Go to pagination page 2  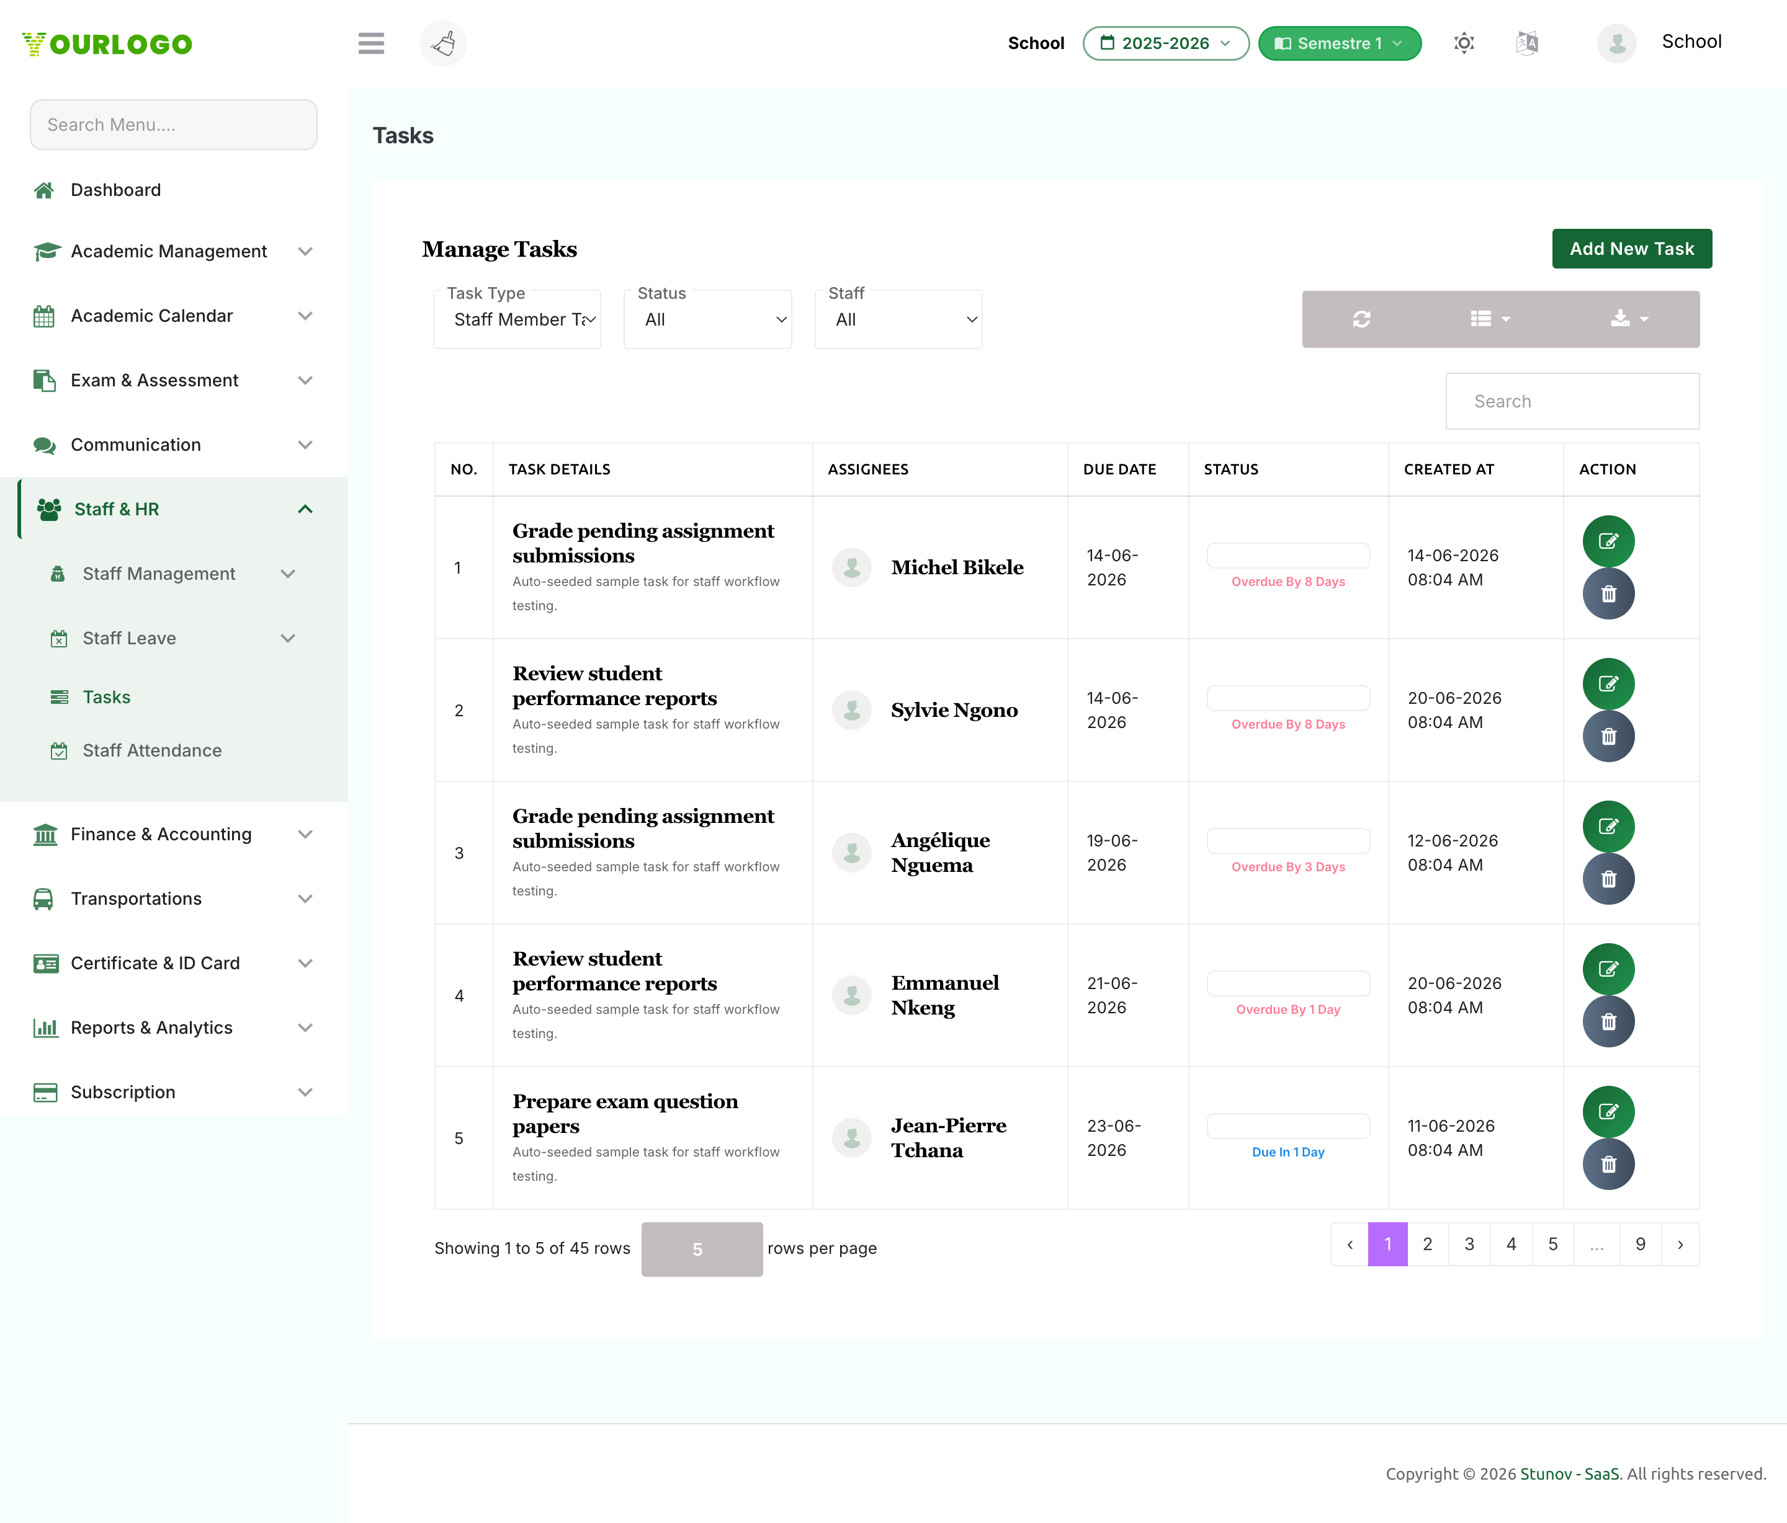coord(1428,1244)
